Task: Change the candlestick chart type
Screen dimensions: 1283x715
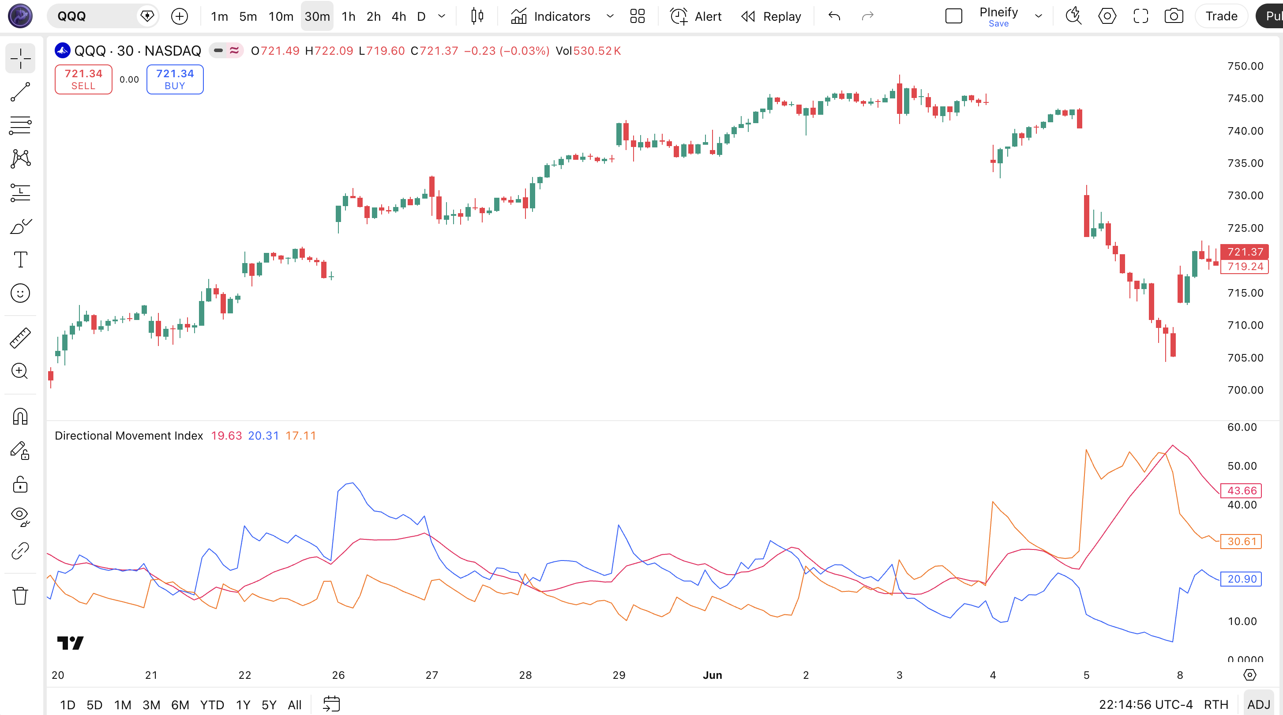Action: (x=477, y=16)
